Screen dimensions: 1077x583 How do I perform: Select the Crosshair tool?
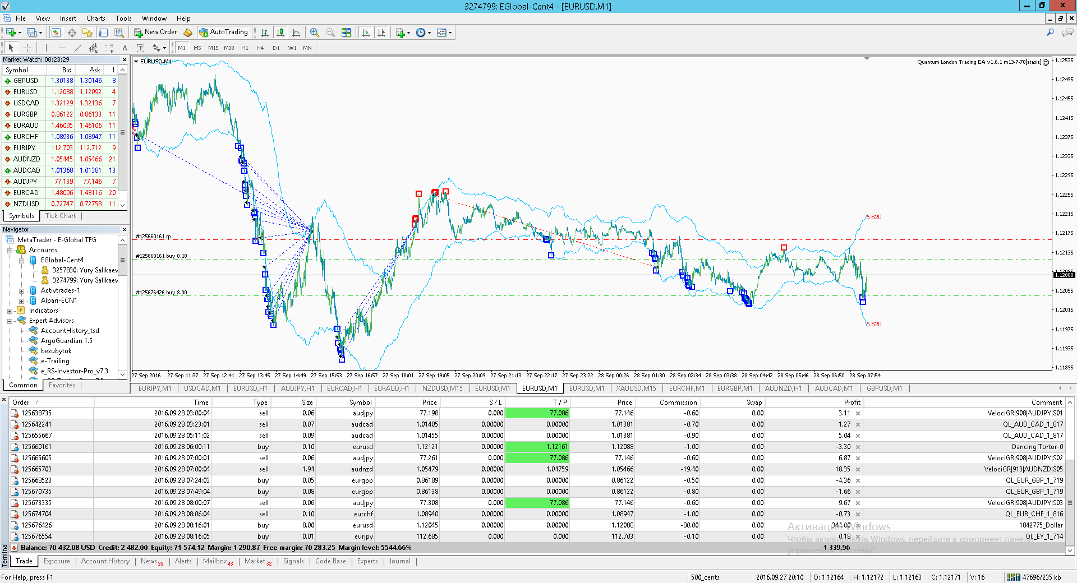coord(27,48)
